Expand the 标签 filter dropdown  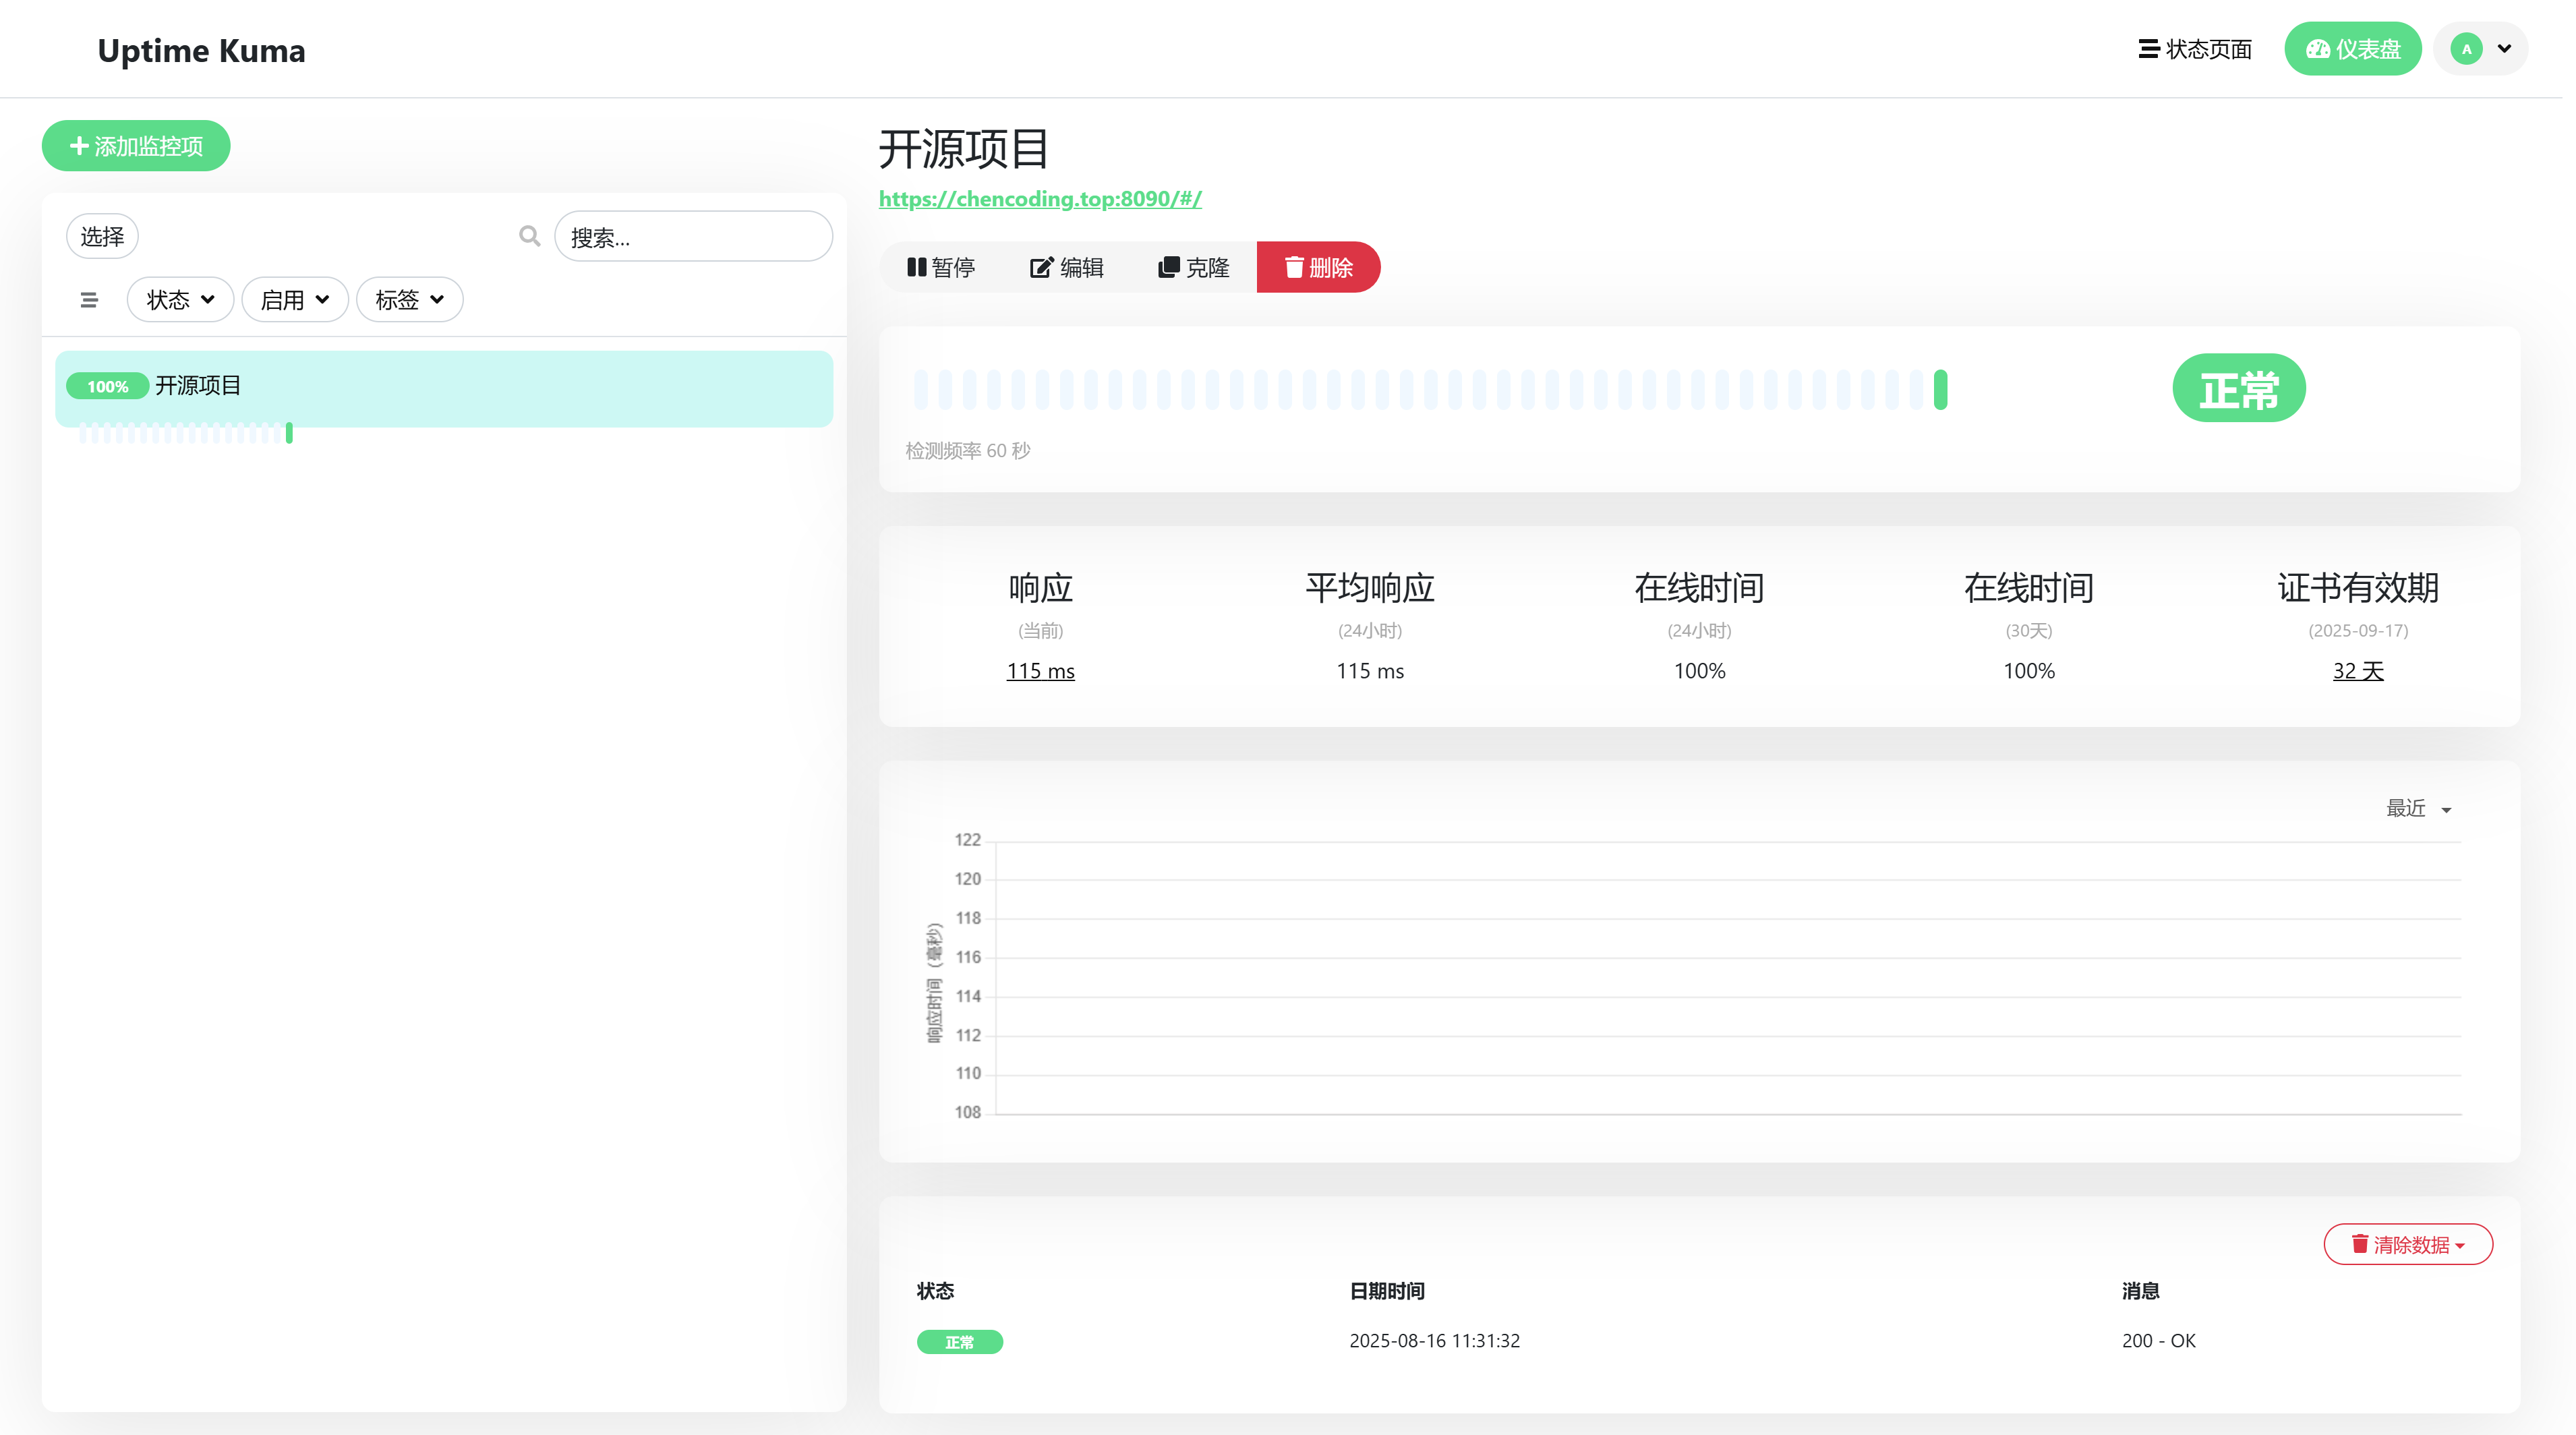coord(409,300)
